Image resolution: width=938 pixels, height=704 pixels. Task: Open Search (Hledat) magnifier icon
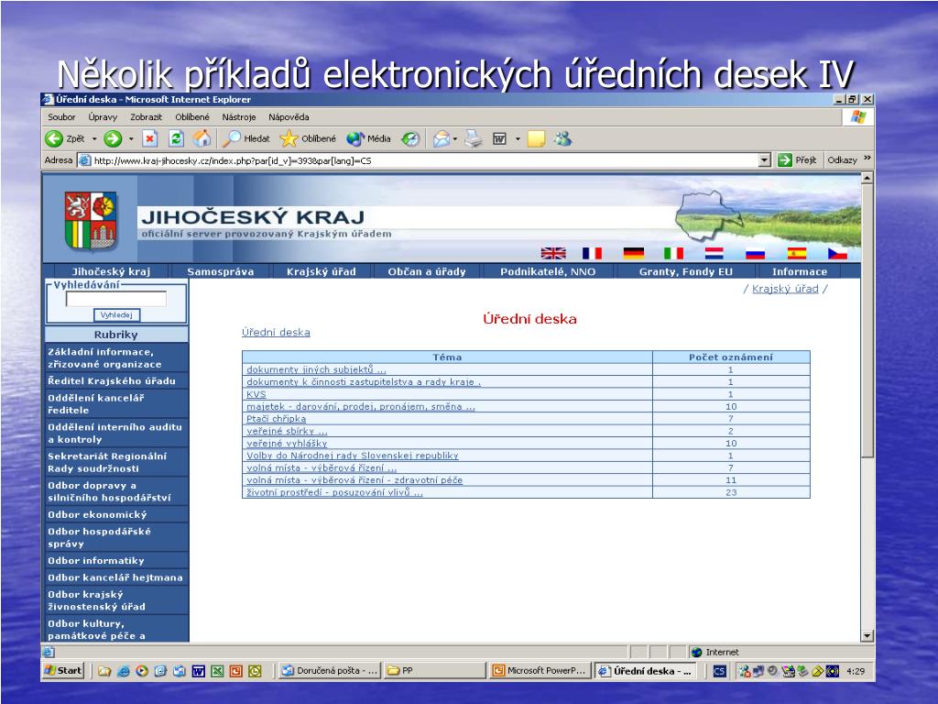pos(231,139)
